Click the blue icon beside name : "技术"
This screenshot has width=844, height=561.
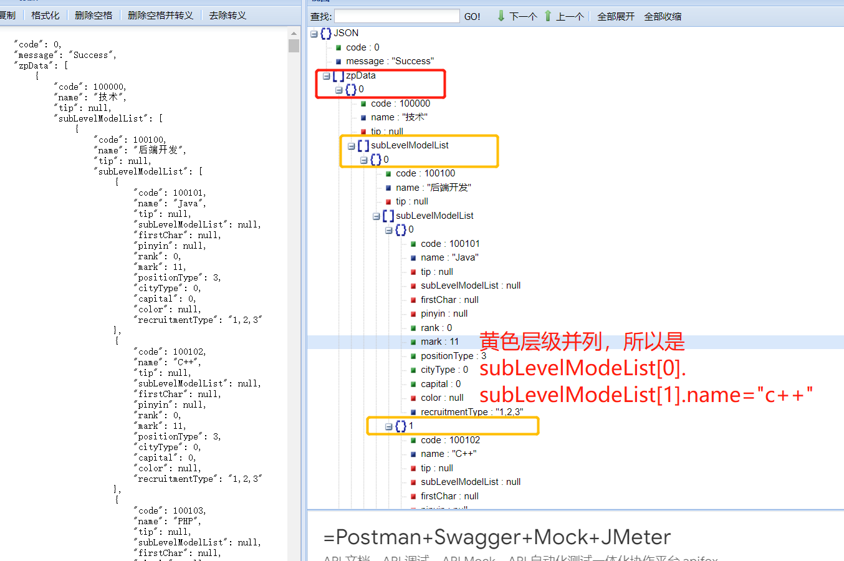(x=363, y=118)
